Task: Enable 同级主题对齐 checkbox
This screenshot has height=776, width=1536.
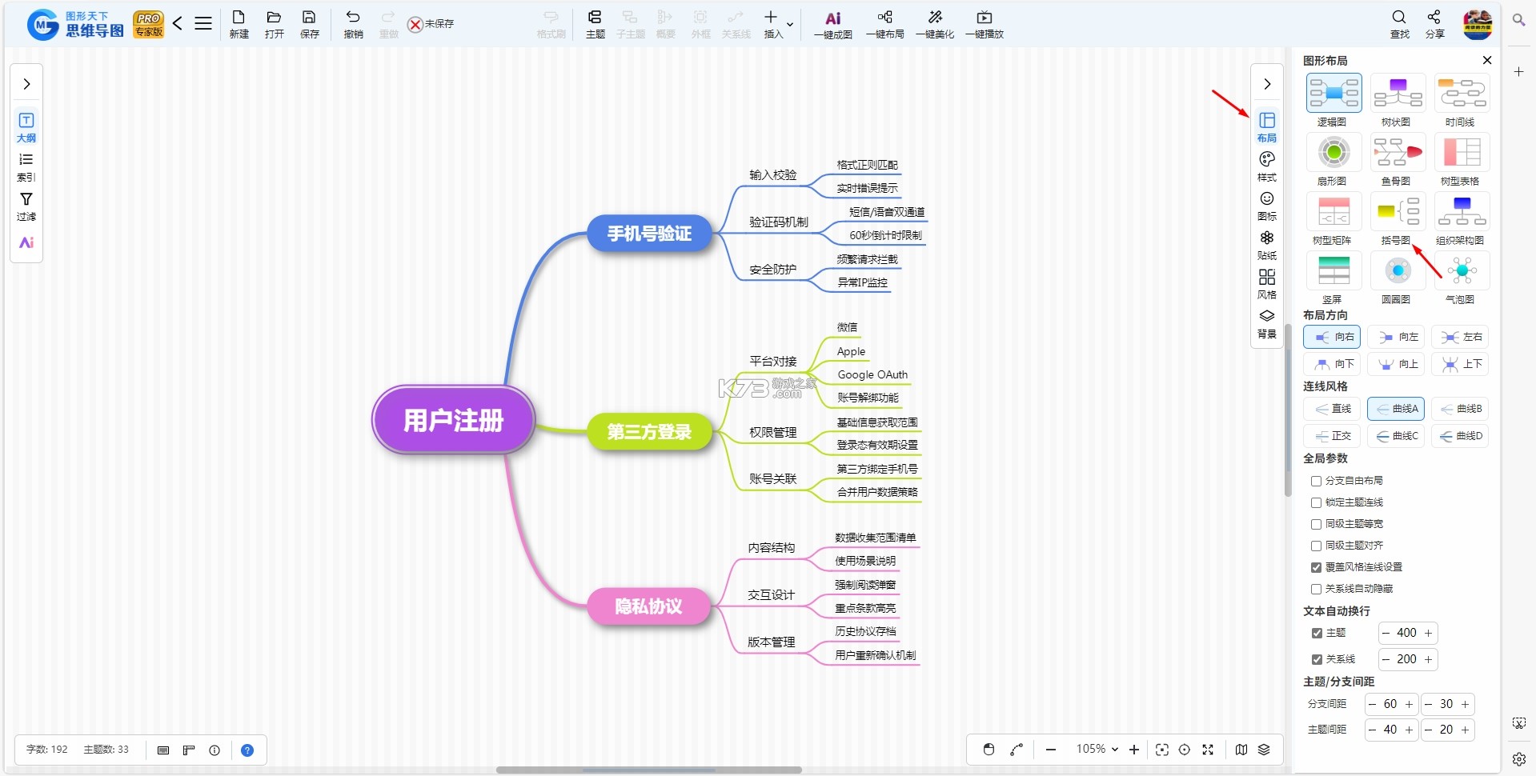Action: [x=1316, y=546]
